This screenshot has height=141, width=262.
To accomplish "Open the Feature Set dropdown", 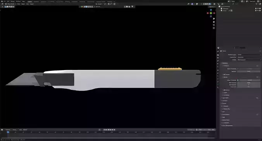I will [249, 57].
